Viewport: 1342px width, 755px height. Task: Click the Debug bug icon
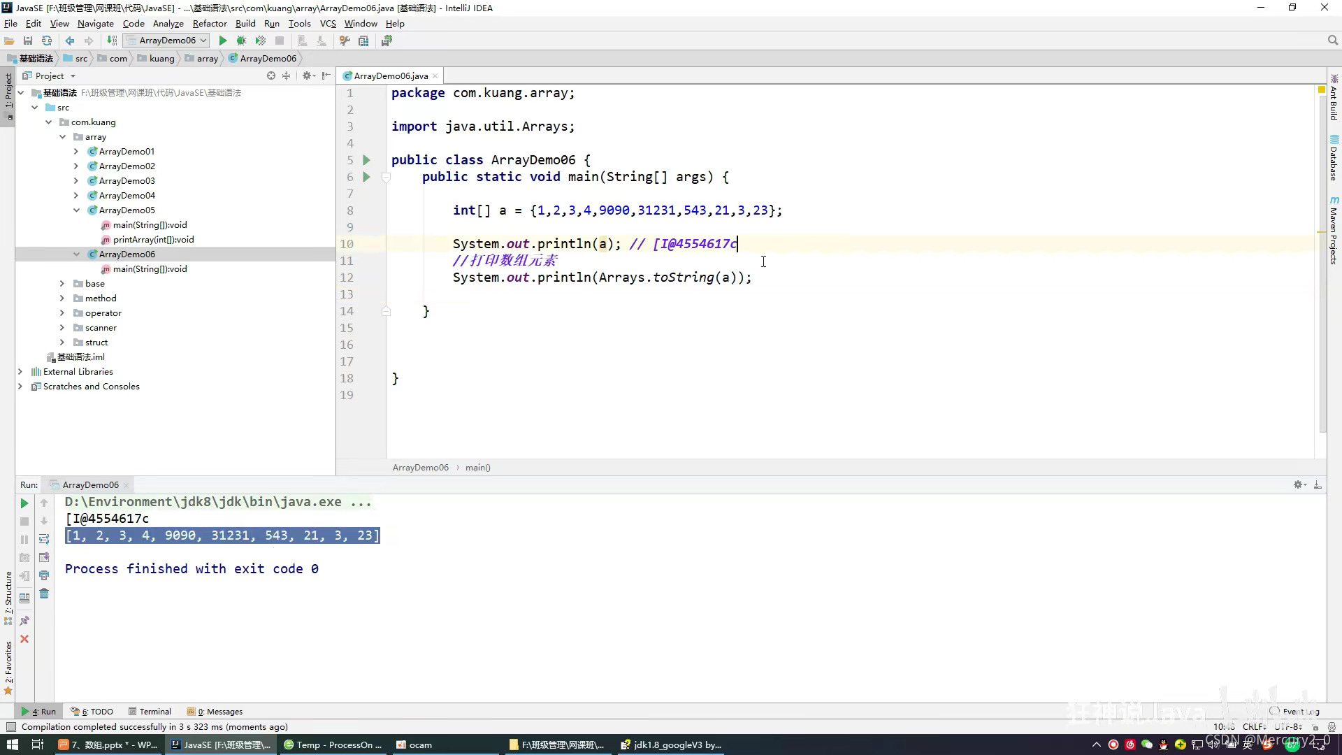coord(241,41)
